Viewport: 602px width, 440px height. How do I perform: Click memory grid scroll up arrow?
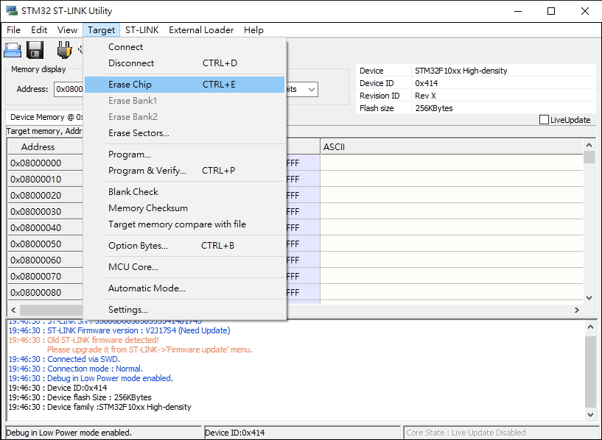click(589, 145)
